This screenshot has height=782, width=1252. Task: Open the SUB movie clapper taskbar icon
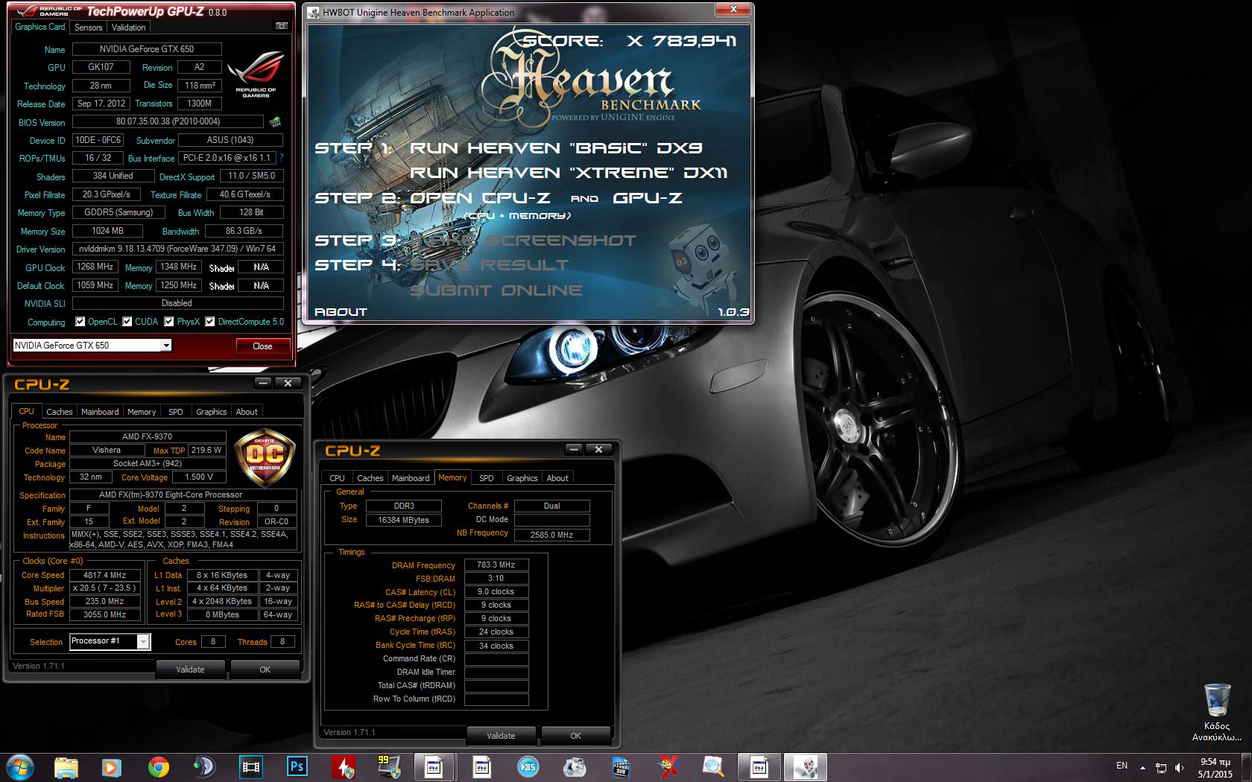point(620,767)
